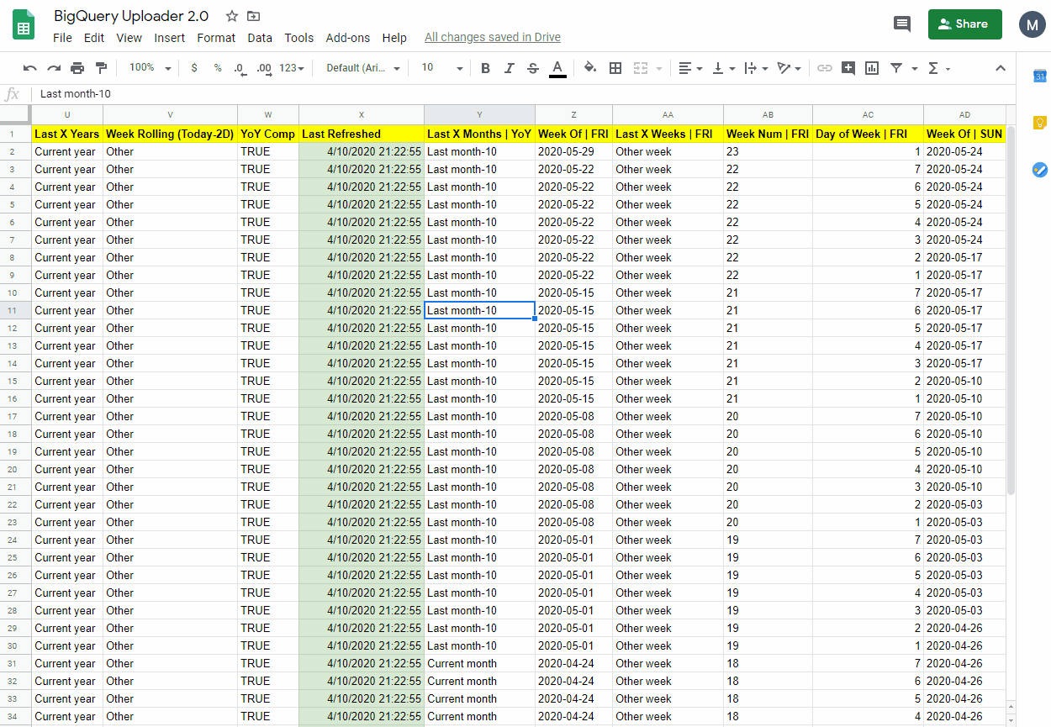
Task: Increase decimal places
Action: click(264, 68)
